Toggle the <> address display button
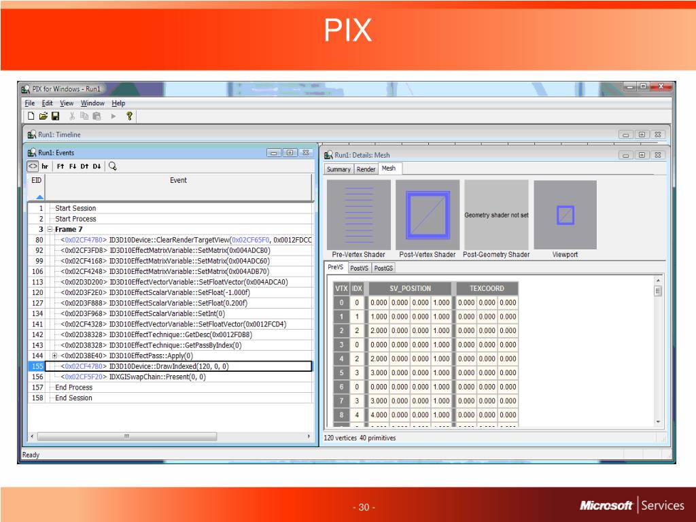Viewport: 696px width, 522px height. [x=33, y=167]
